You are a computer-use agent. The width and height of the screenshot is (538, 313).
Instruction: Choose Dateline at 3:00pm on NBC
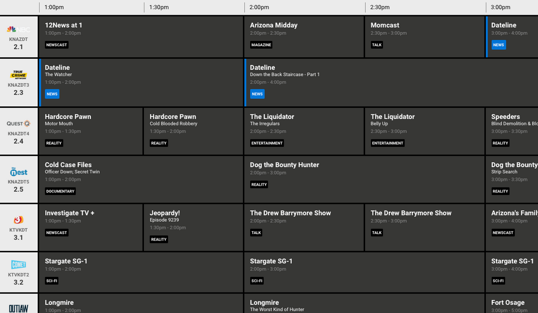pyautogui.click(x=512, y=37)
